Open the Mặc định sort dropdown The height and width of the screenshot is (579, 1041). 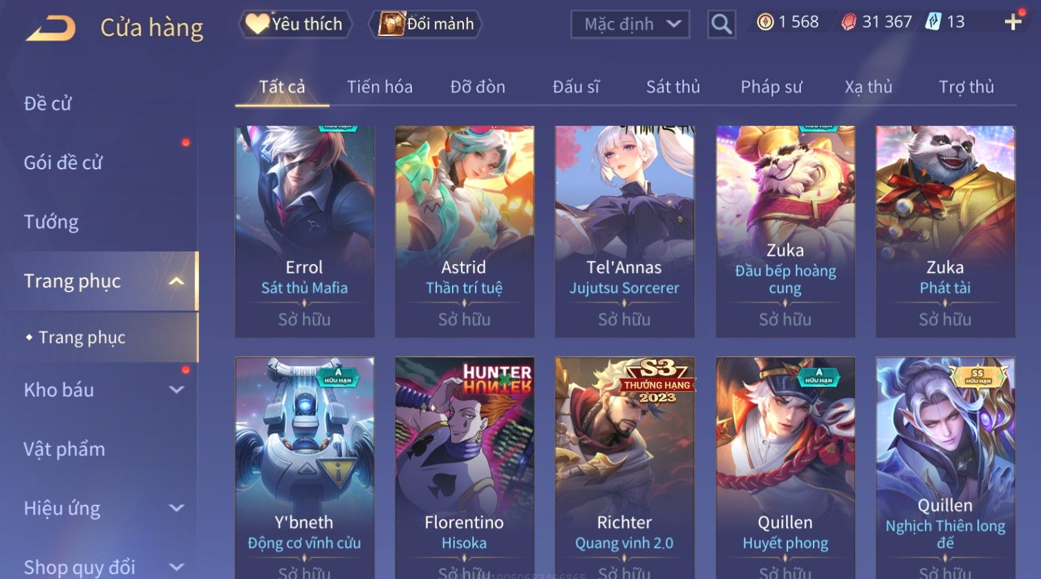coord(630,24)
